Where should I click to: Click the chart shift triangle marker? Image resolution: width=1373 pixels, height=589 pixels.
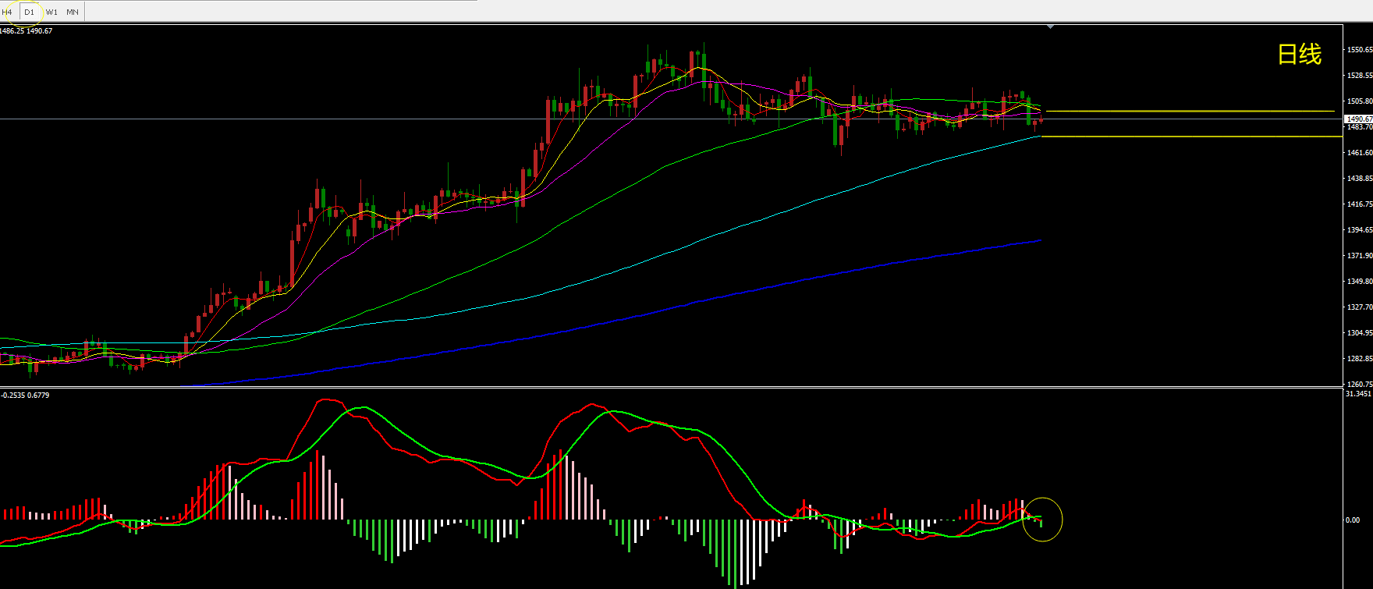tap(1051, 27)
